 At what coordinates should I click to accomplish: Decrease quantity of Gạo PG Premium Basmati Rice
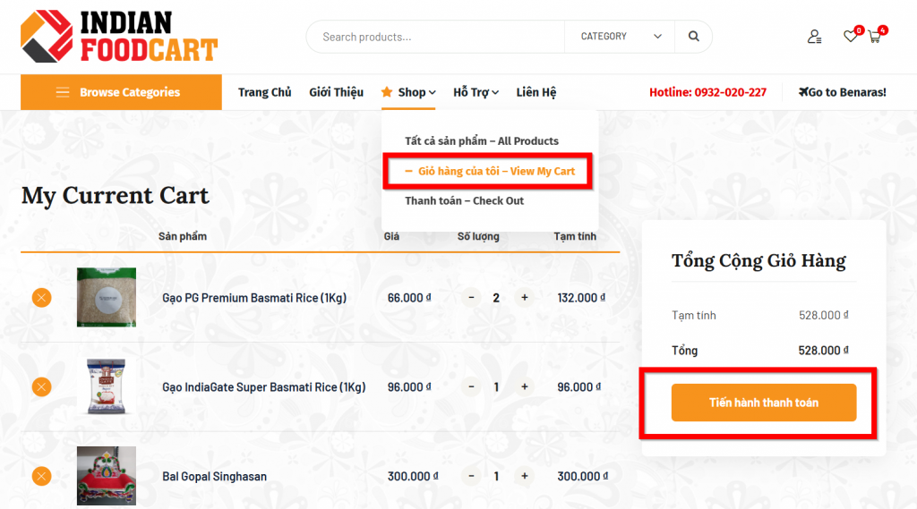click(471, 298)
